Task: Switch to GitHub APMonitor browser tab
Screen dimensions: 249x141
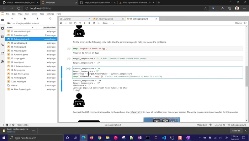Action: [20, 2]
